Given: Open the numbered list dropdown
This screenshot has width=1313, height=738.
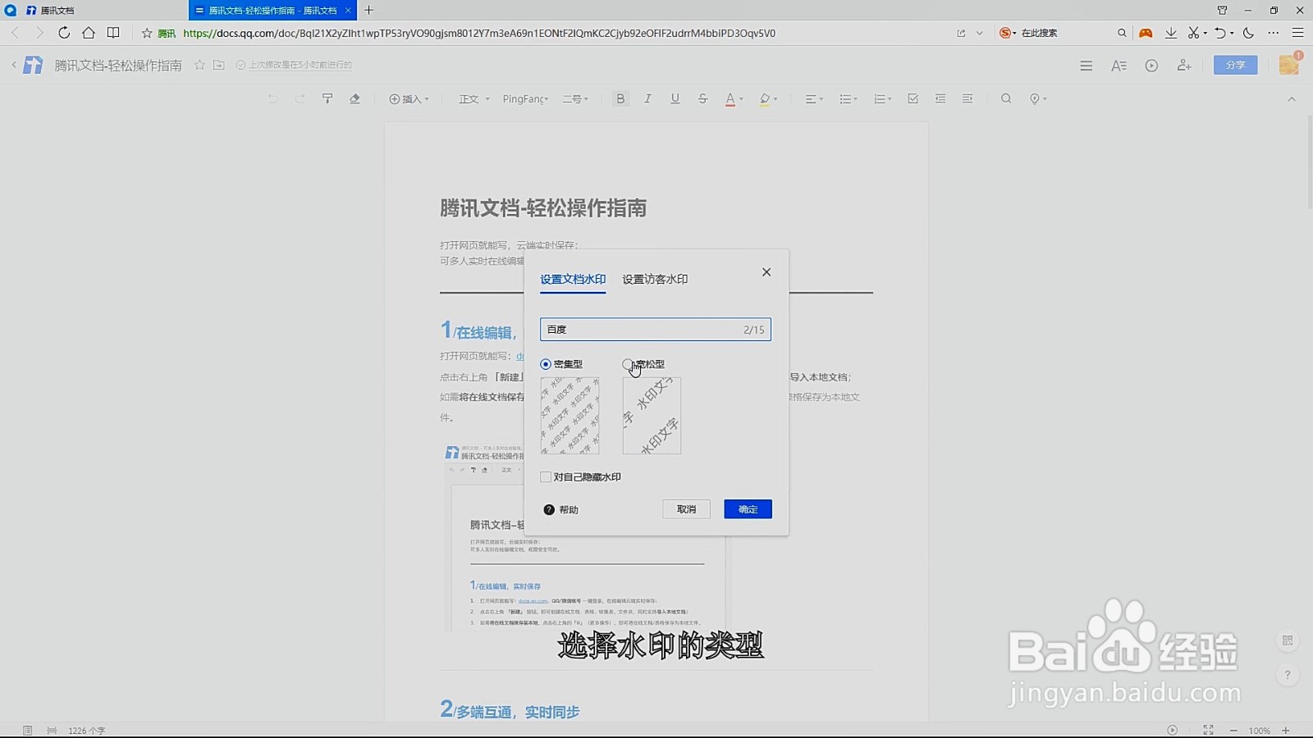Looking at the screenshot, I should tap(883, 99).
